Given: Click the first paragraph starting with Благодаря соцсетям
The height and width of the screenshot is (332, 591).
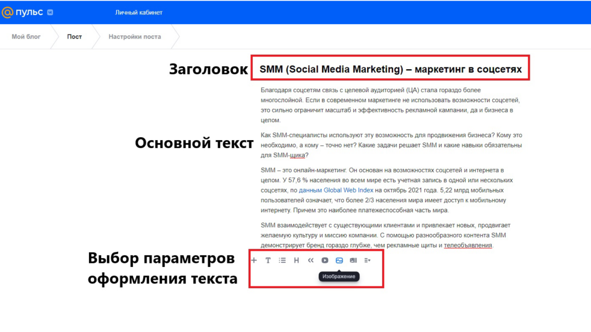Looking at the screenshot, I should tap(387, 105).
